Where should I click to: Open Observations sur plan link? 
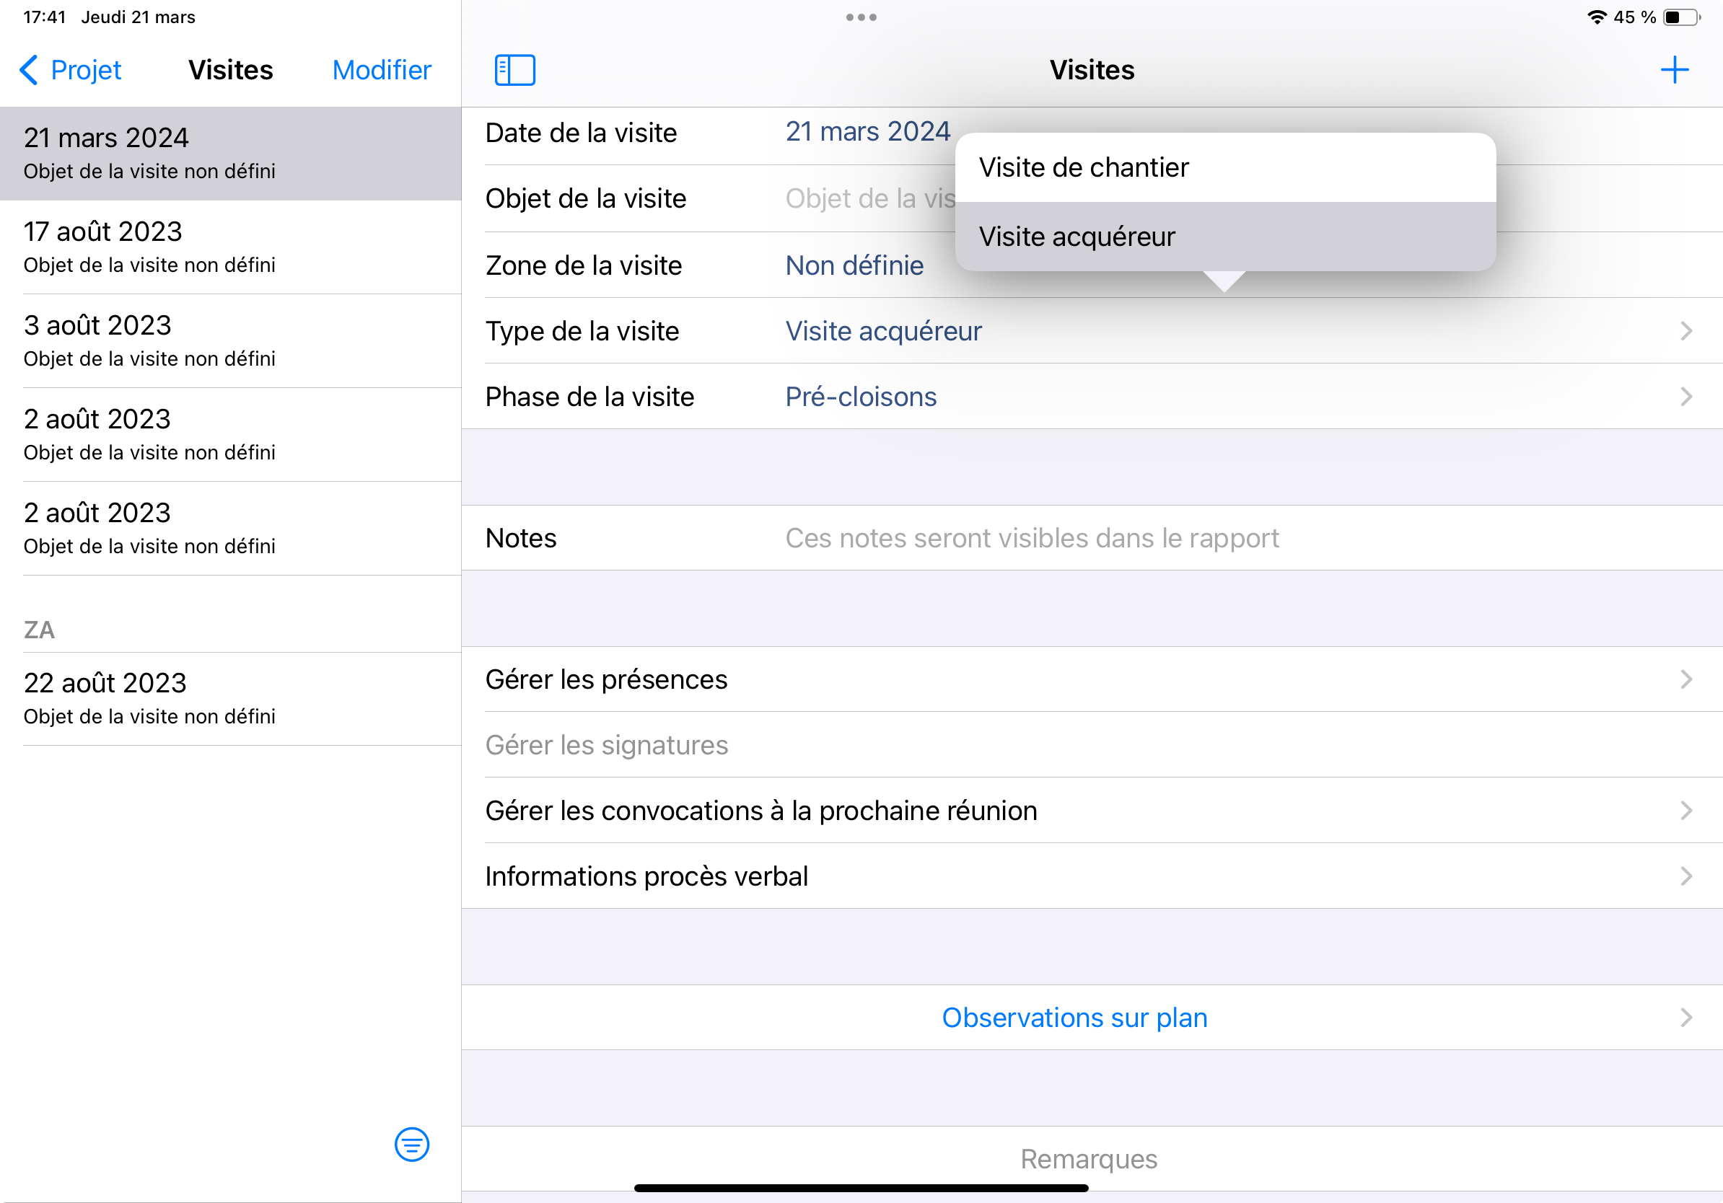(x=1074, y=1017)
